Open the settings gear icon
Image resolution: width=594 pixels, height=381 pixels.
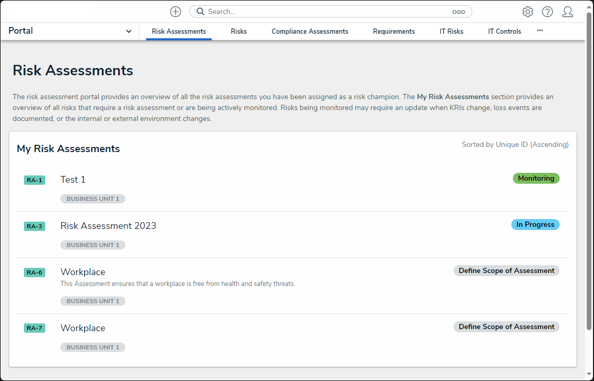[x=527, y=11]
